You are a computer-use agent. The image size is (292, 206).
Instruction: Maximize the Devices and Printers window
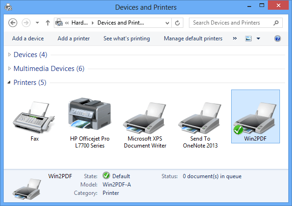[262, 6]
